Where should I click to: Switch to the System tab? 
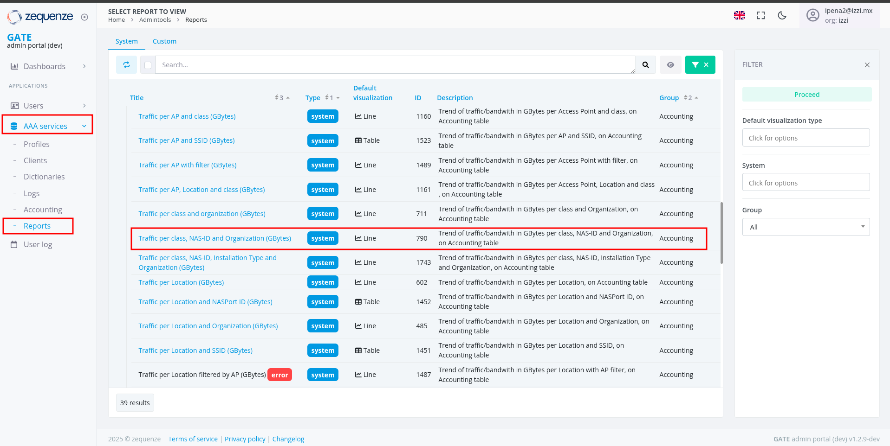click(x=127, y=41)
